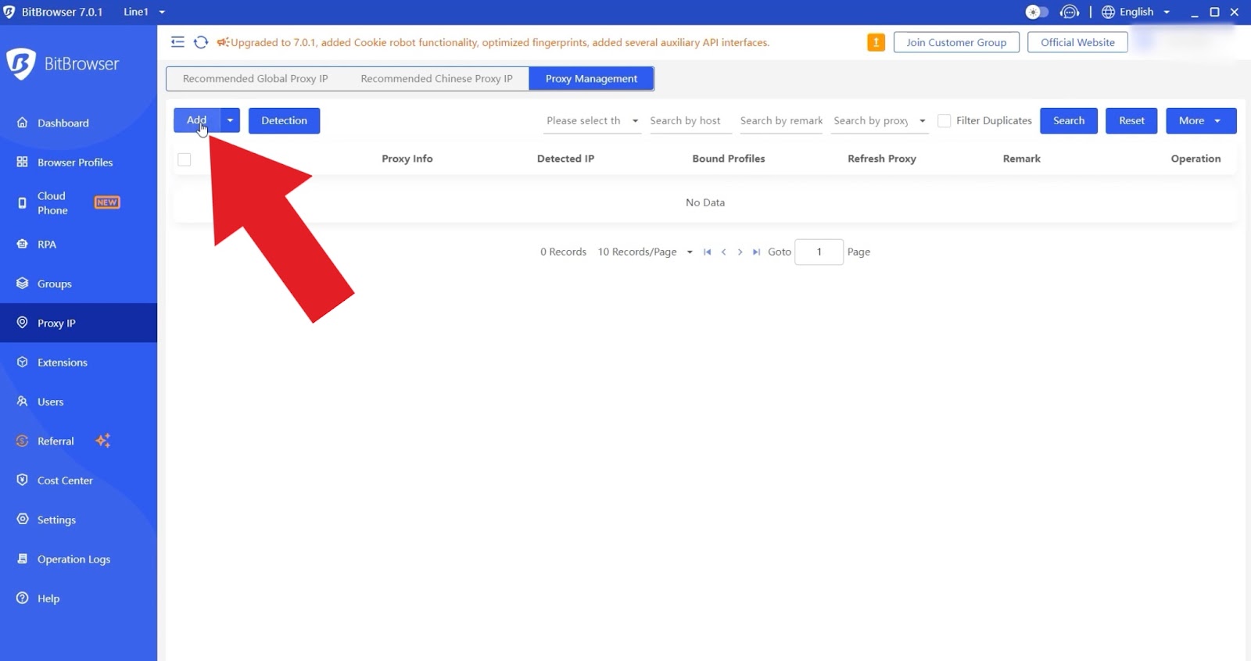The image size is (1251, 661).
Task: Select the Proxy Management tab
Action: click(x=591, y=79)
